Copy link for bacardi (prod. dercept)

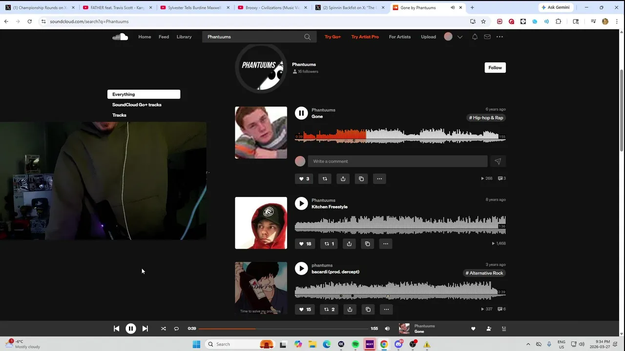368,309
